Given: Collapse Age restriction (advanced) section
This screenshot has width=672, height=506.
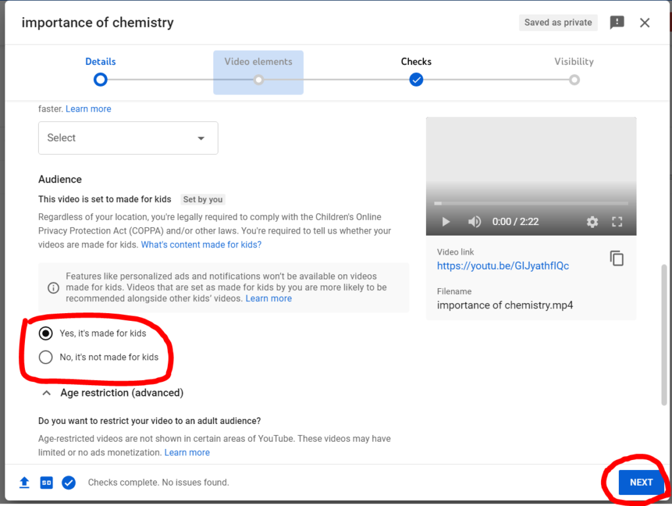Looking at the screenshot, I should [x=47, y=393].
